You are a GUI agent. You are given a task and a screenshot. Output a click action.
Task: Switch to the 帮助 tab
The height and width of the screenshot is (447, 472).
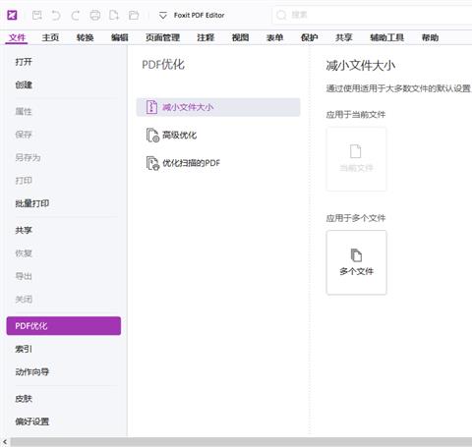click(430, 37)
